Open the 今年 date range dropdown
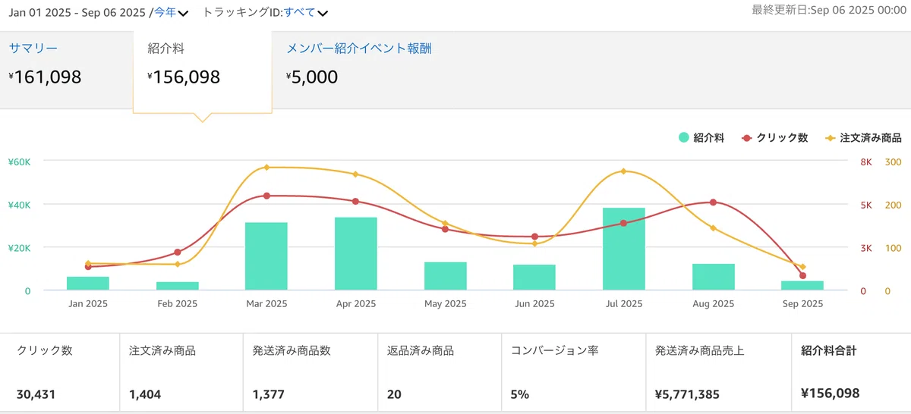The width and height of the screenshot is (911, 414). (x=171, y=12)
